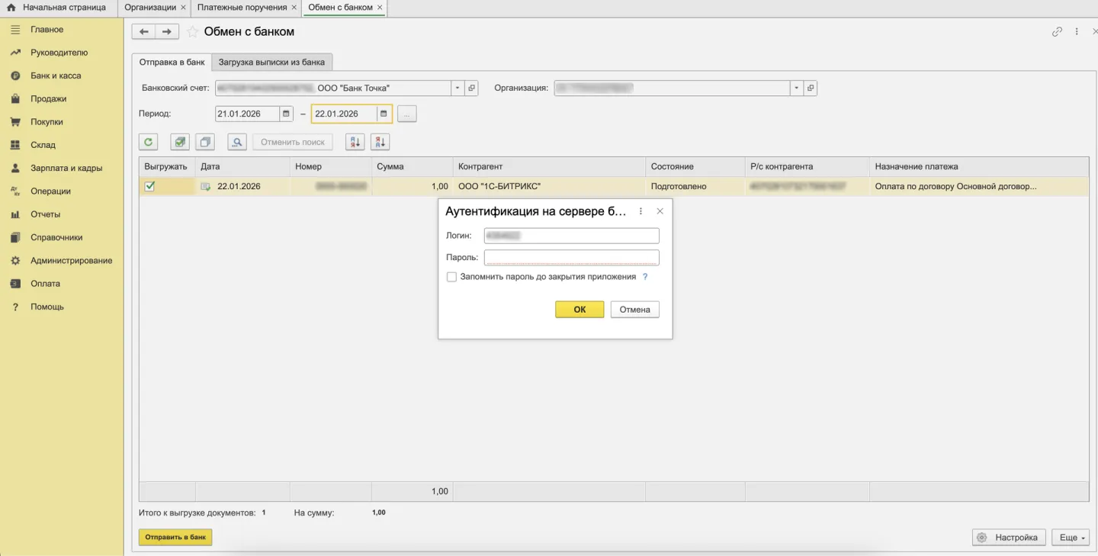Click the 'Отправить в банк' button
Screen dimensions: 1098x556
(175, 537)
